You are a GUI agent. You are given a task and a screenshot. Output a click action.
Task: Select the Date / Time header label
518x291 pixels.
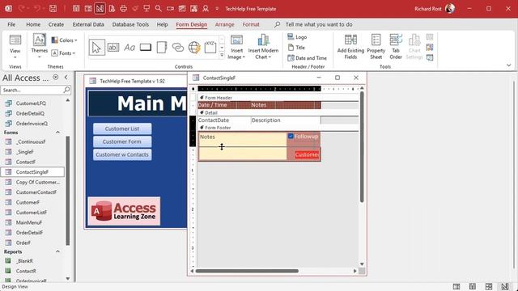click(x=217, y=105)
